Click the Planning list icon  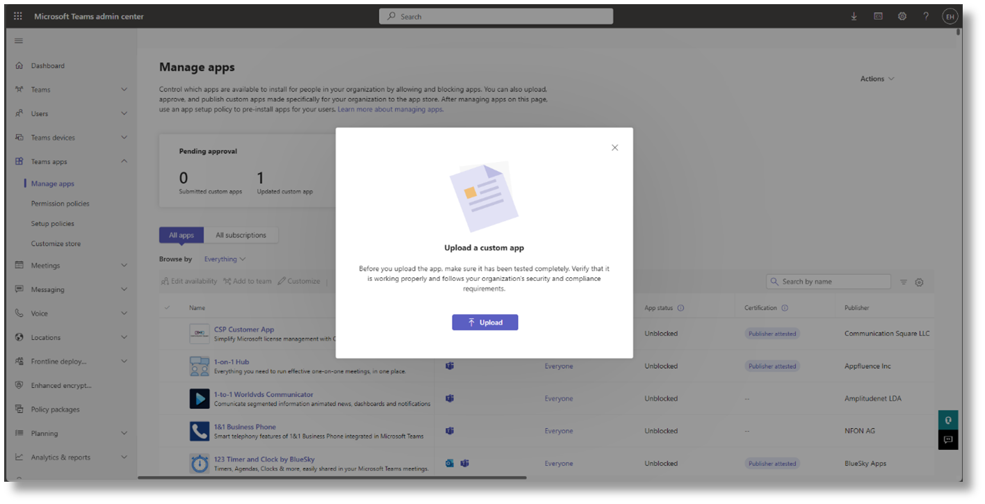click(x=19, y=433)
